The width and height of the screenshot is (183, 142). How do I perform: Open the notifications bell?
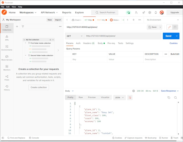pyautogui.click(x=156, y=12)
